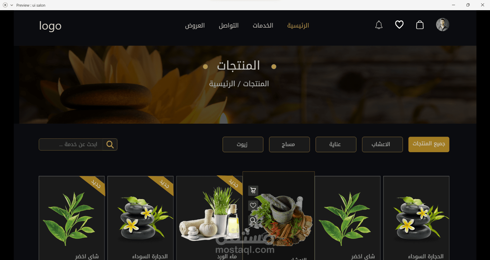Filter products by الاعشاب

(x=382, y=145)
